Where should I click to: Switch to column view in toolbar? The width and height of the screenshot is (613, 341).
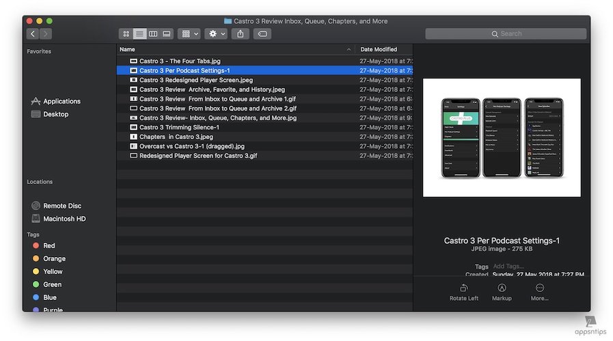click(153, 33)
